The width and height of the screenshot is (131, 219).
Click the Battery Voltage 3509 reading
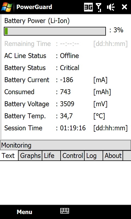coord(67,104)
